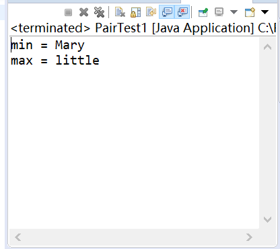Remove the terminated launch with X icon
The width and height of the screenshot is (280, 249).
[x=83, y=12]
